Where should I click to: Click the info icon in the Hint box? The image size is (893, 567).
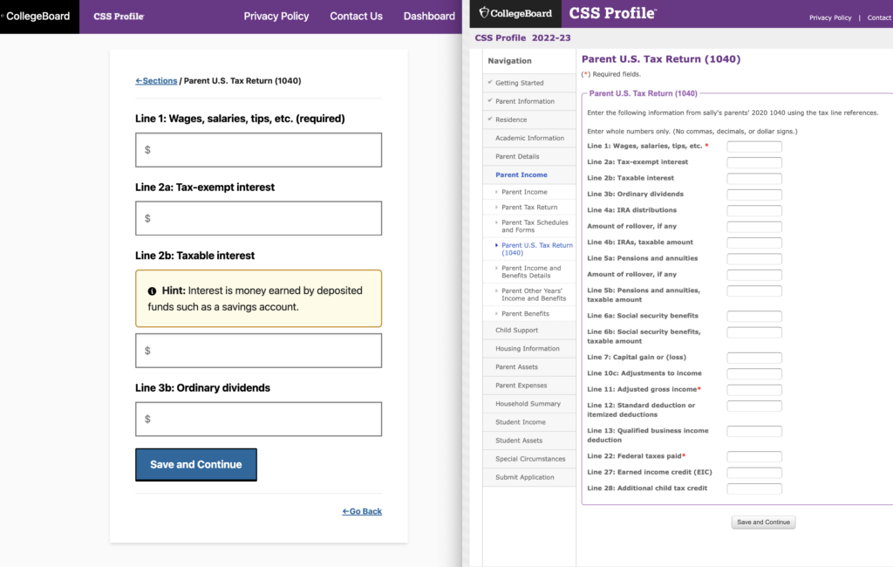(152, 290)
